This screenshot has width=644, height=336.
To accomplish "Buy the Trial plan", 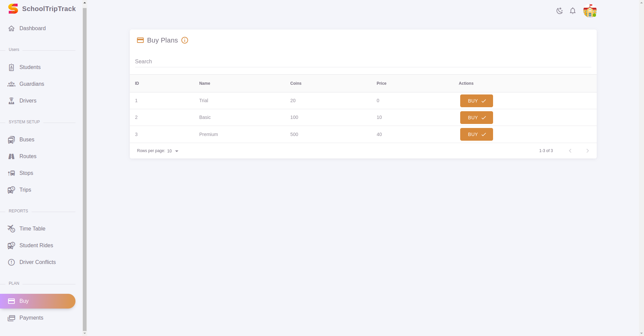I will 476,100.
